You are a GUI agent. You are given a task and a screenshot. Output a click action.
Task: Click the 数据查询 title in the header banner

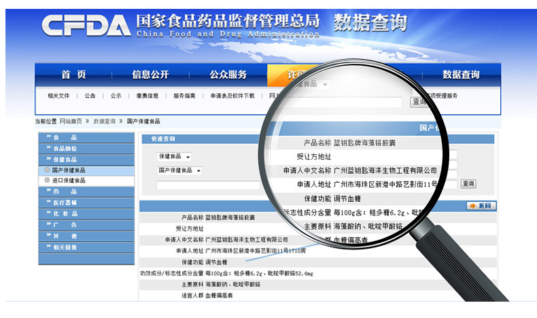(370, 22)
